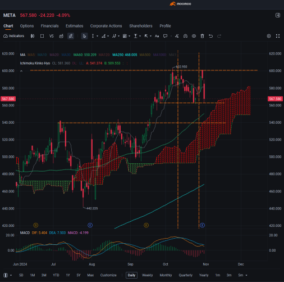This screenshot has height=282, width=284.
Task: Switch to the Chart tab
Action: point(8,26)
